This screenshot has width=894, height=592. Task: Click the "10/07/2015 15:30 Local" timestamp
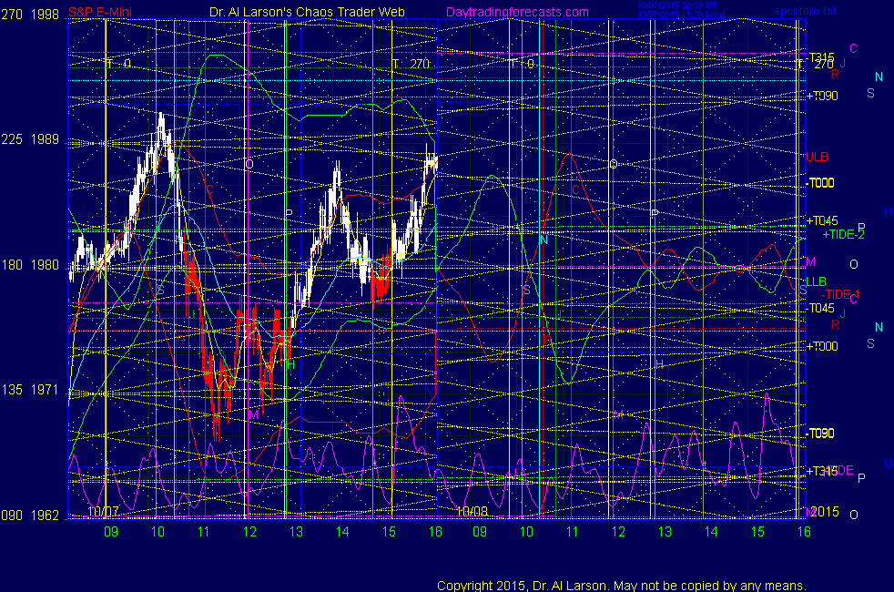(x=681, y=15)
